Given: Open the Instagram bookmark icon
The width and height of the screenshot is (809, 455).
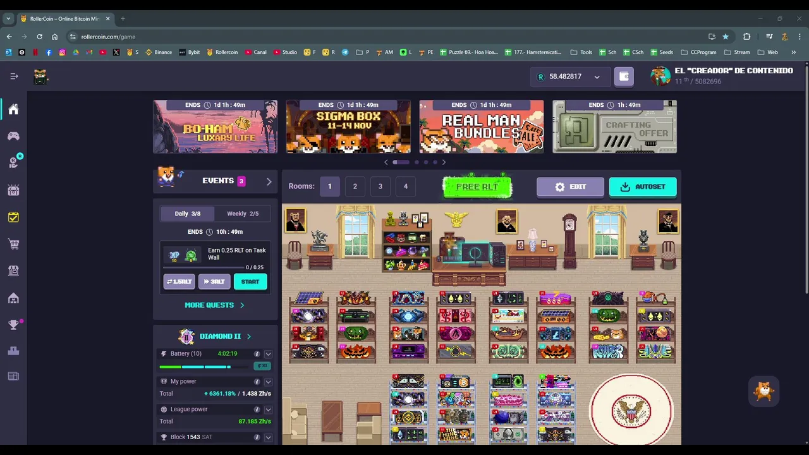Looking at the screenshot, I should pyautogui.click(x=62, y=52).
